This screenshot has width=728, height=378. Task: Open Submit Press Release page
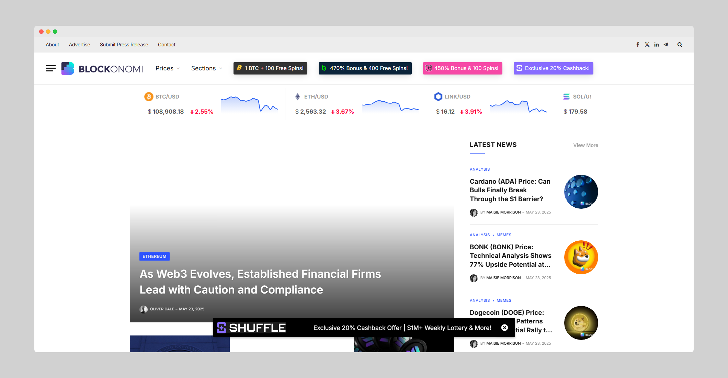(x=124, y=45)
